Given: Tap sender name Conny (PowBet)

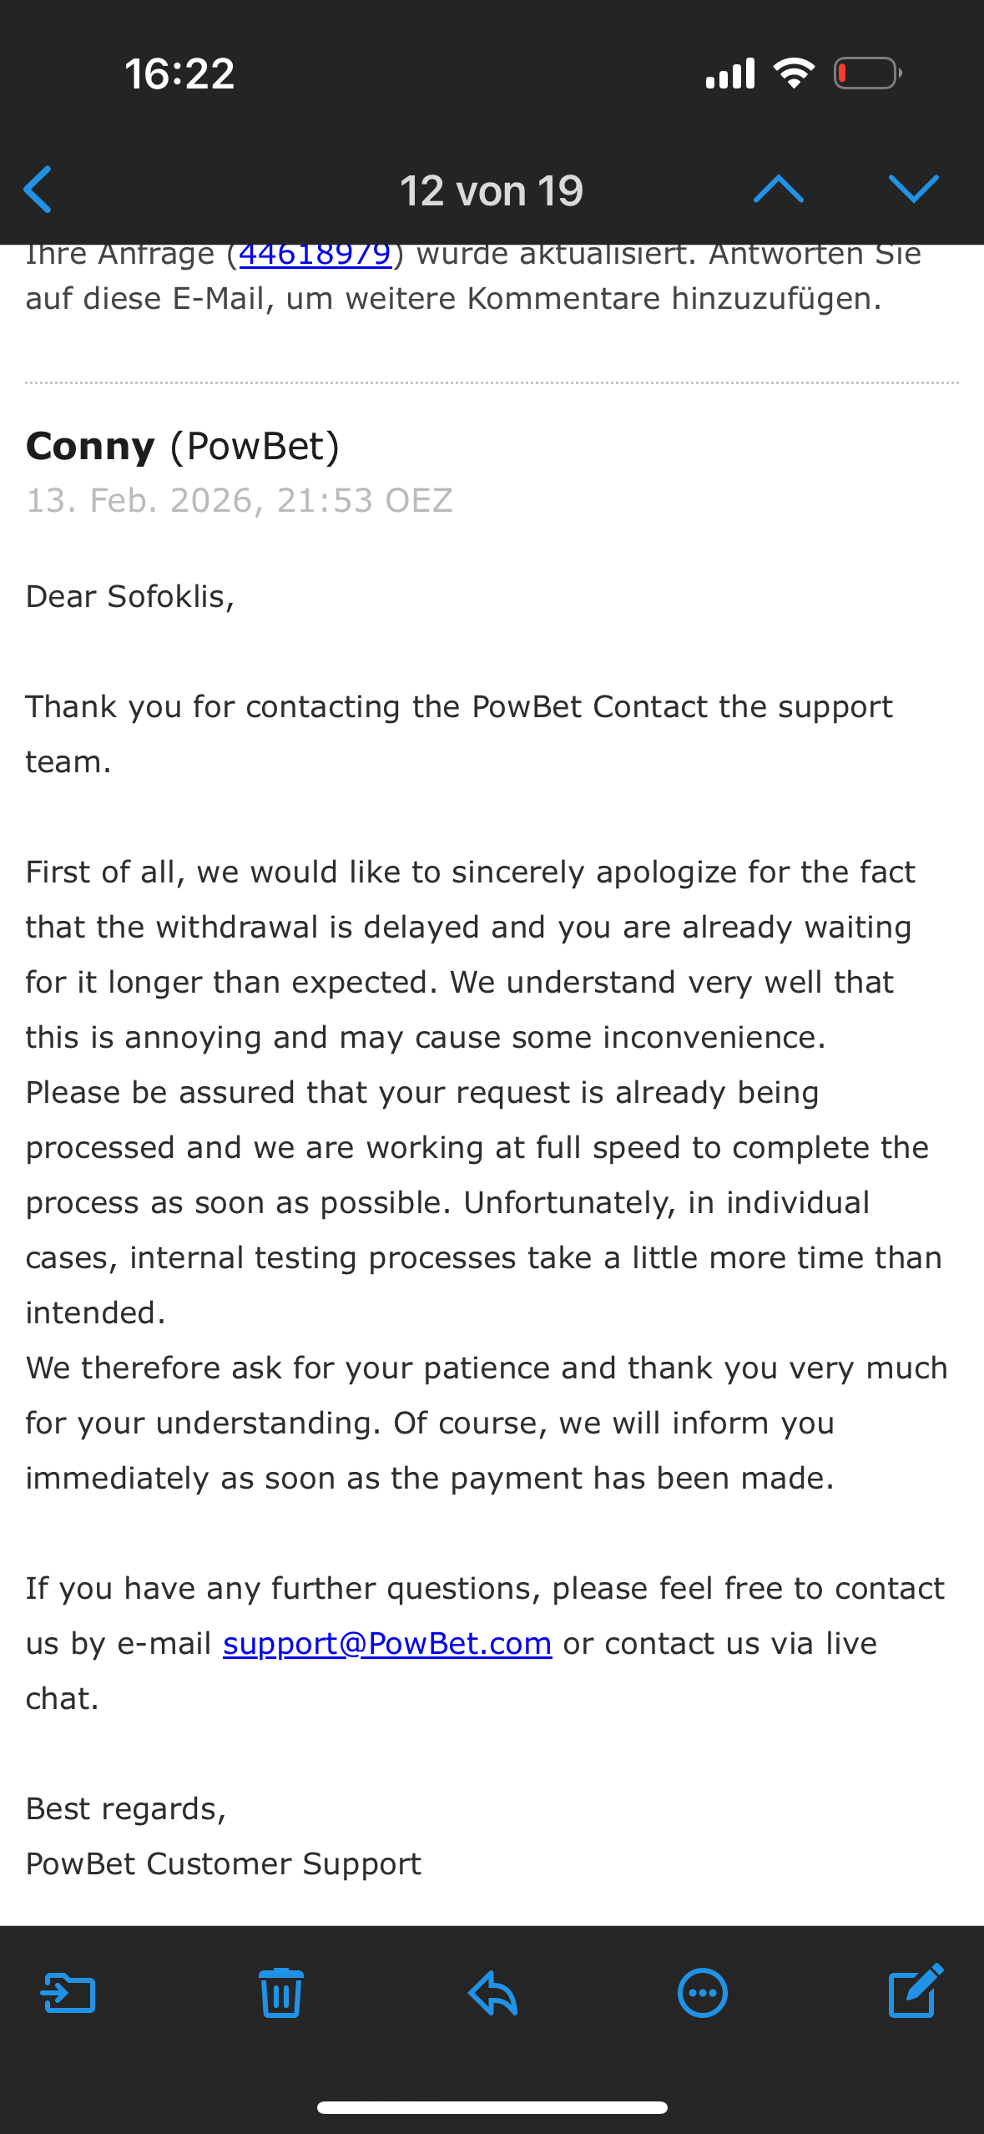Looking at the screenshot, I should (x=183, y=446).
